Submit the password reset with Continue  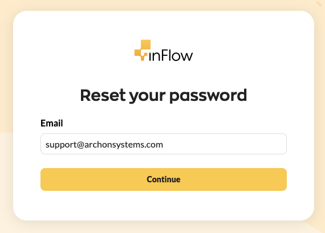164,179
